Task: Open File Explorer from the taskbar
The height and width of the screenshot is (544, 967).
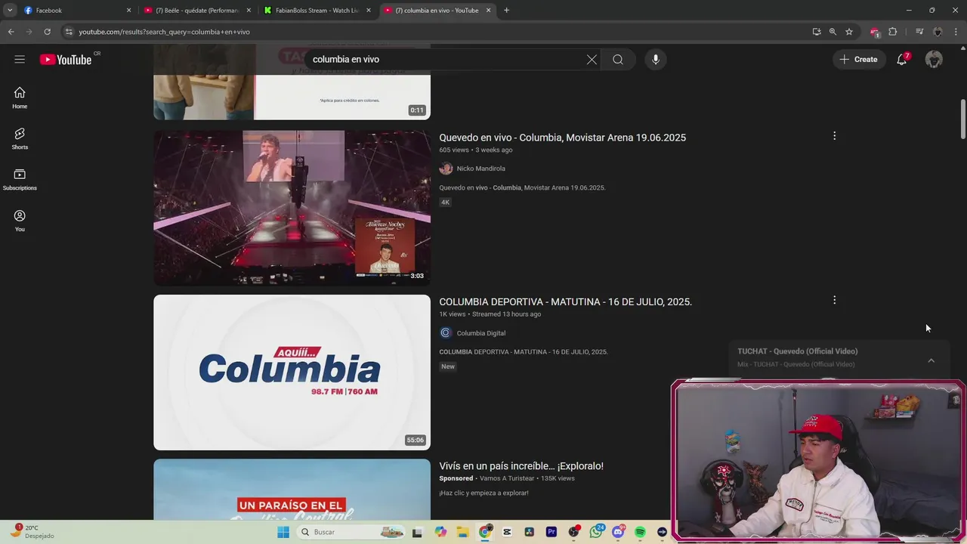Action: (462, 532)
